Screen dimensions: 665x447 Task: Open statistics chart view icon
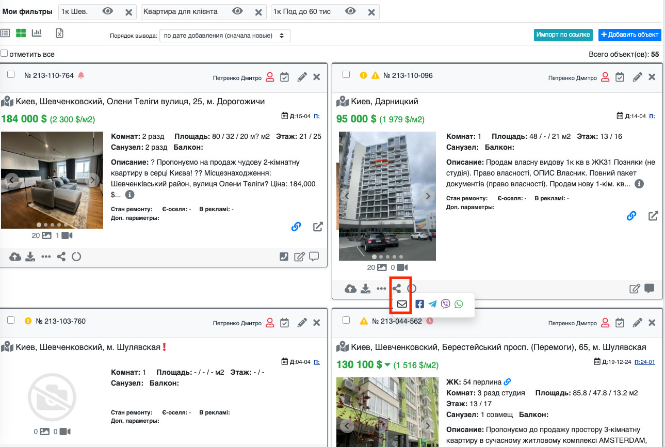37,34
